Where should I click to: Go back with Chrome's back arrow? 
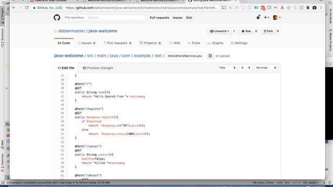tap(14, 8)
